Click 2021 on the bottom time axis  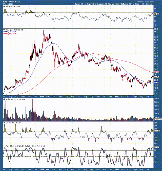[x=42, y=169]
